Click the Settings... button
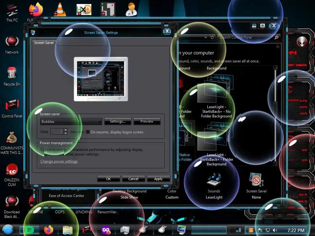The height and width of the screenshot is (236, 315). tap(118, 121)
